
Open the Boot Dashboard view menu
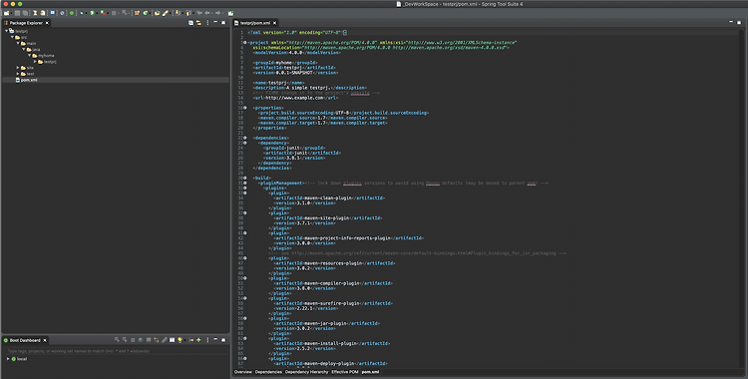(x=208, y=340)
